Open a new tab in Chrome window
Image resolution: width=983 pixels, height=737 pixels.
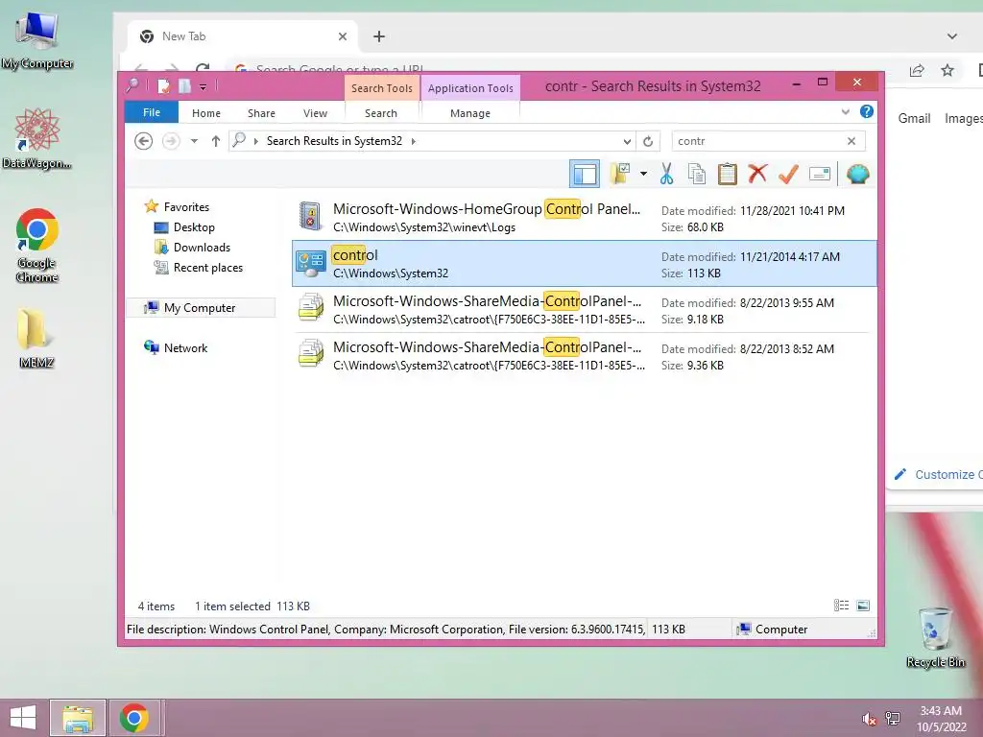pyautogui.click(x=378, y=36)
